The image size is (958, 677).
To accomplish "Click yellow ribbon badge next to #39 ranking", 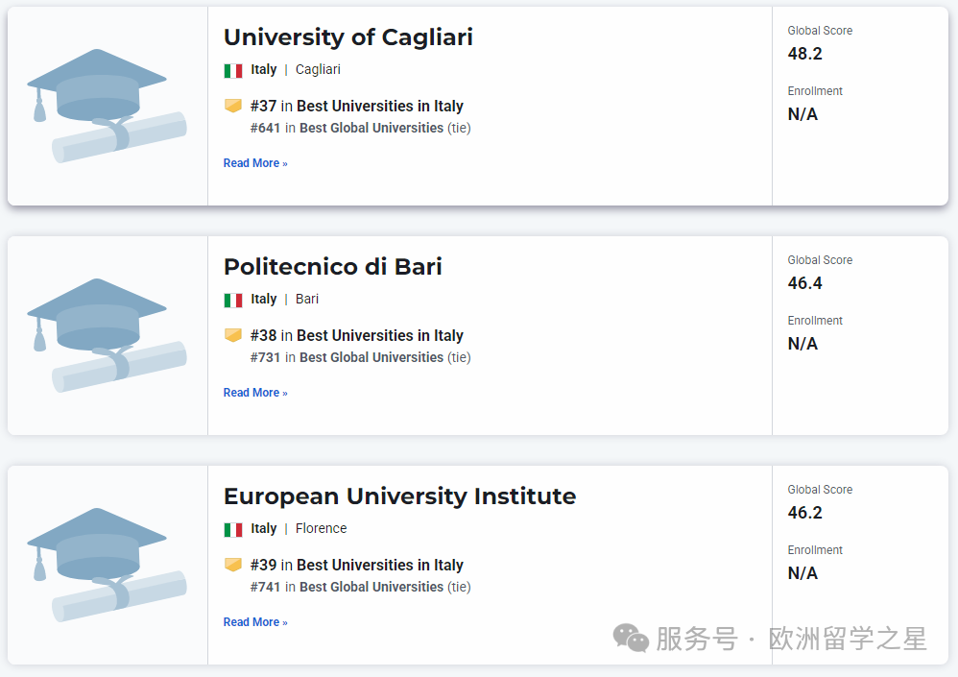I will [233, 565].
